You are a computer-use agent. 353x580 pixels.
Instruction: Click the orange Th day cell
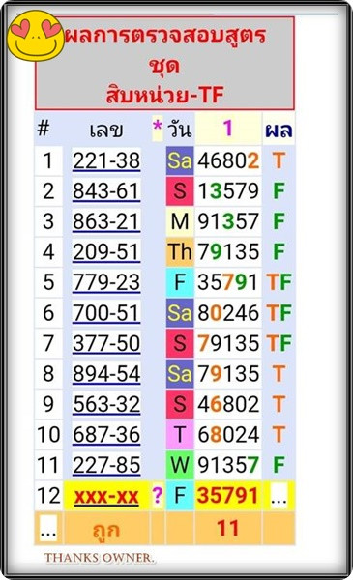tap(180, 252)
